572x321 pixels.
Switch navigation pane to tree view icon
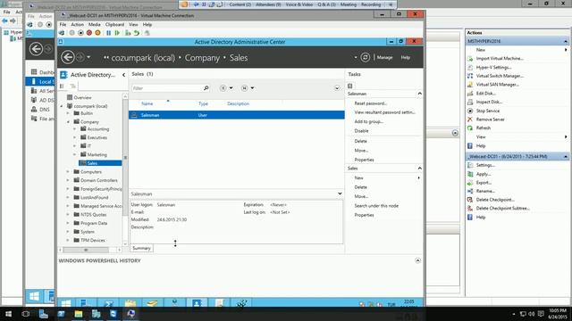pyautogui.click(x=73, y=86)
